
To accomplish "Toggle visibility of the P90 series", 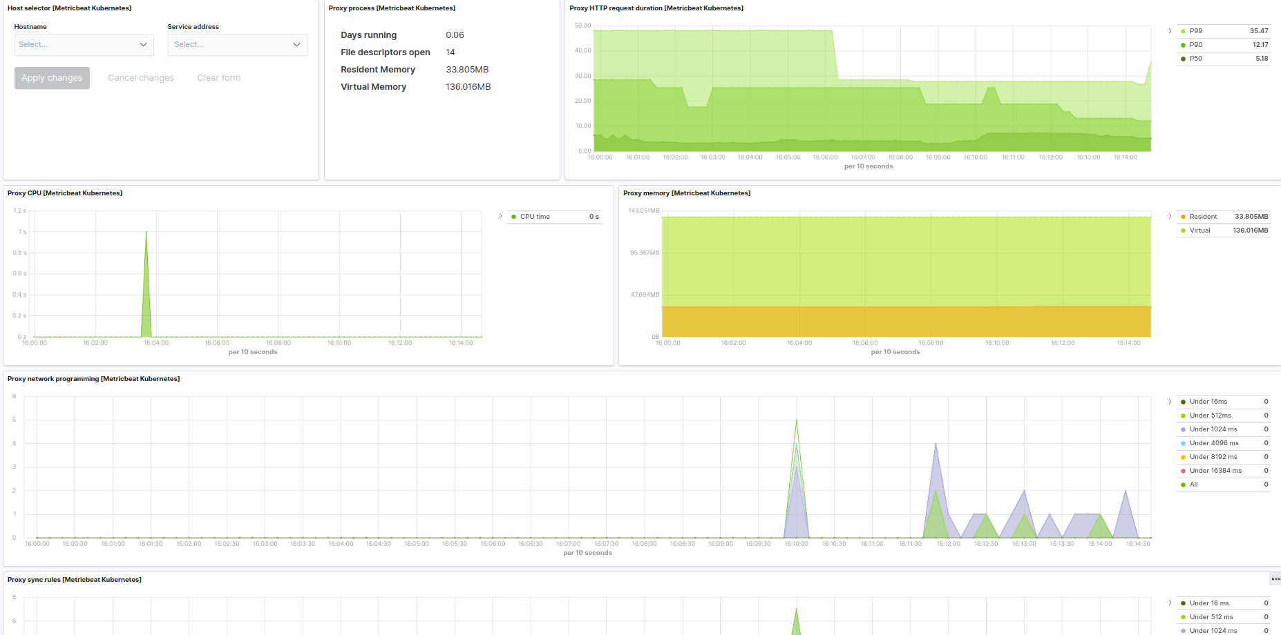I will tap(1184, 45).
